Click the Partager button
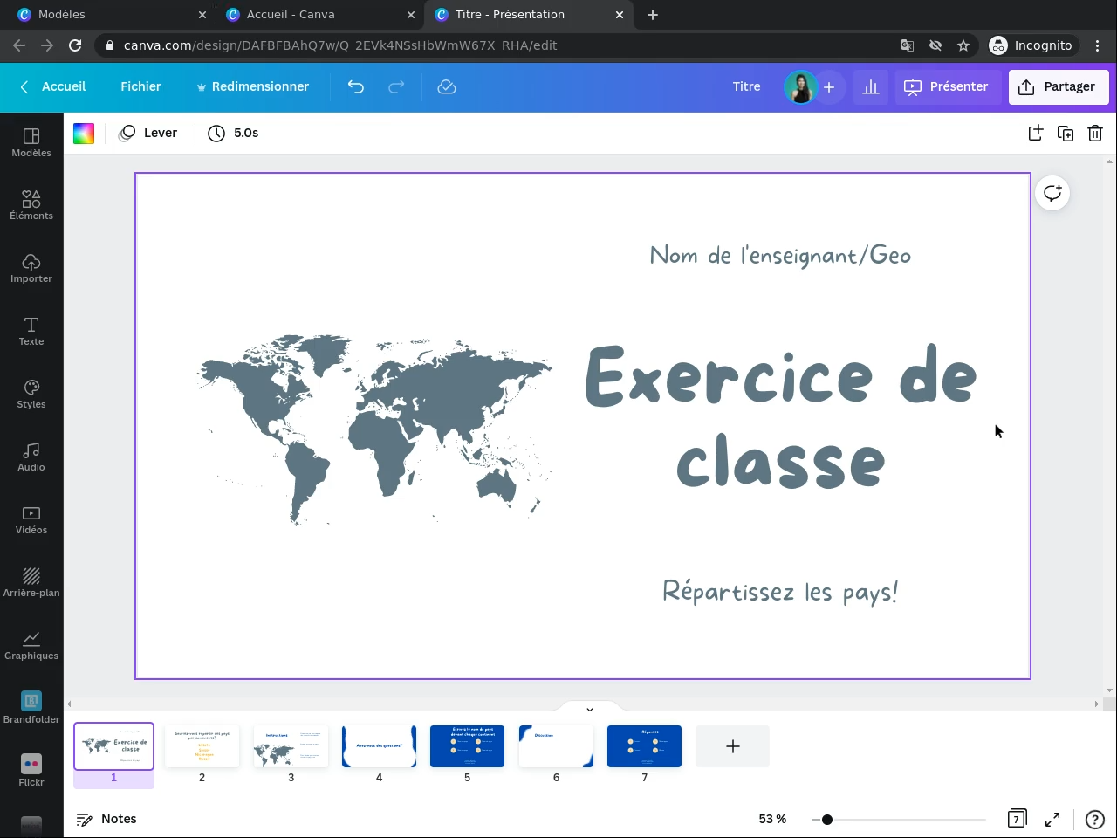Image resolution: width=1117 pixels, height=838 pixels. click(1059, 86)
